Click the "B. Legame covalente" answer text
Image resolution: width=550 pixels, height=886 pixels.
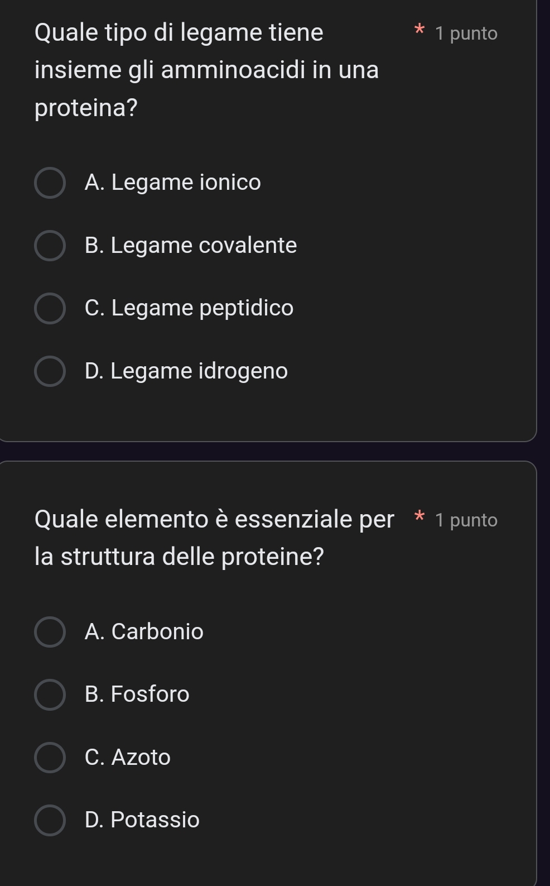[191, 246]
